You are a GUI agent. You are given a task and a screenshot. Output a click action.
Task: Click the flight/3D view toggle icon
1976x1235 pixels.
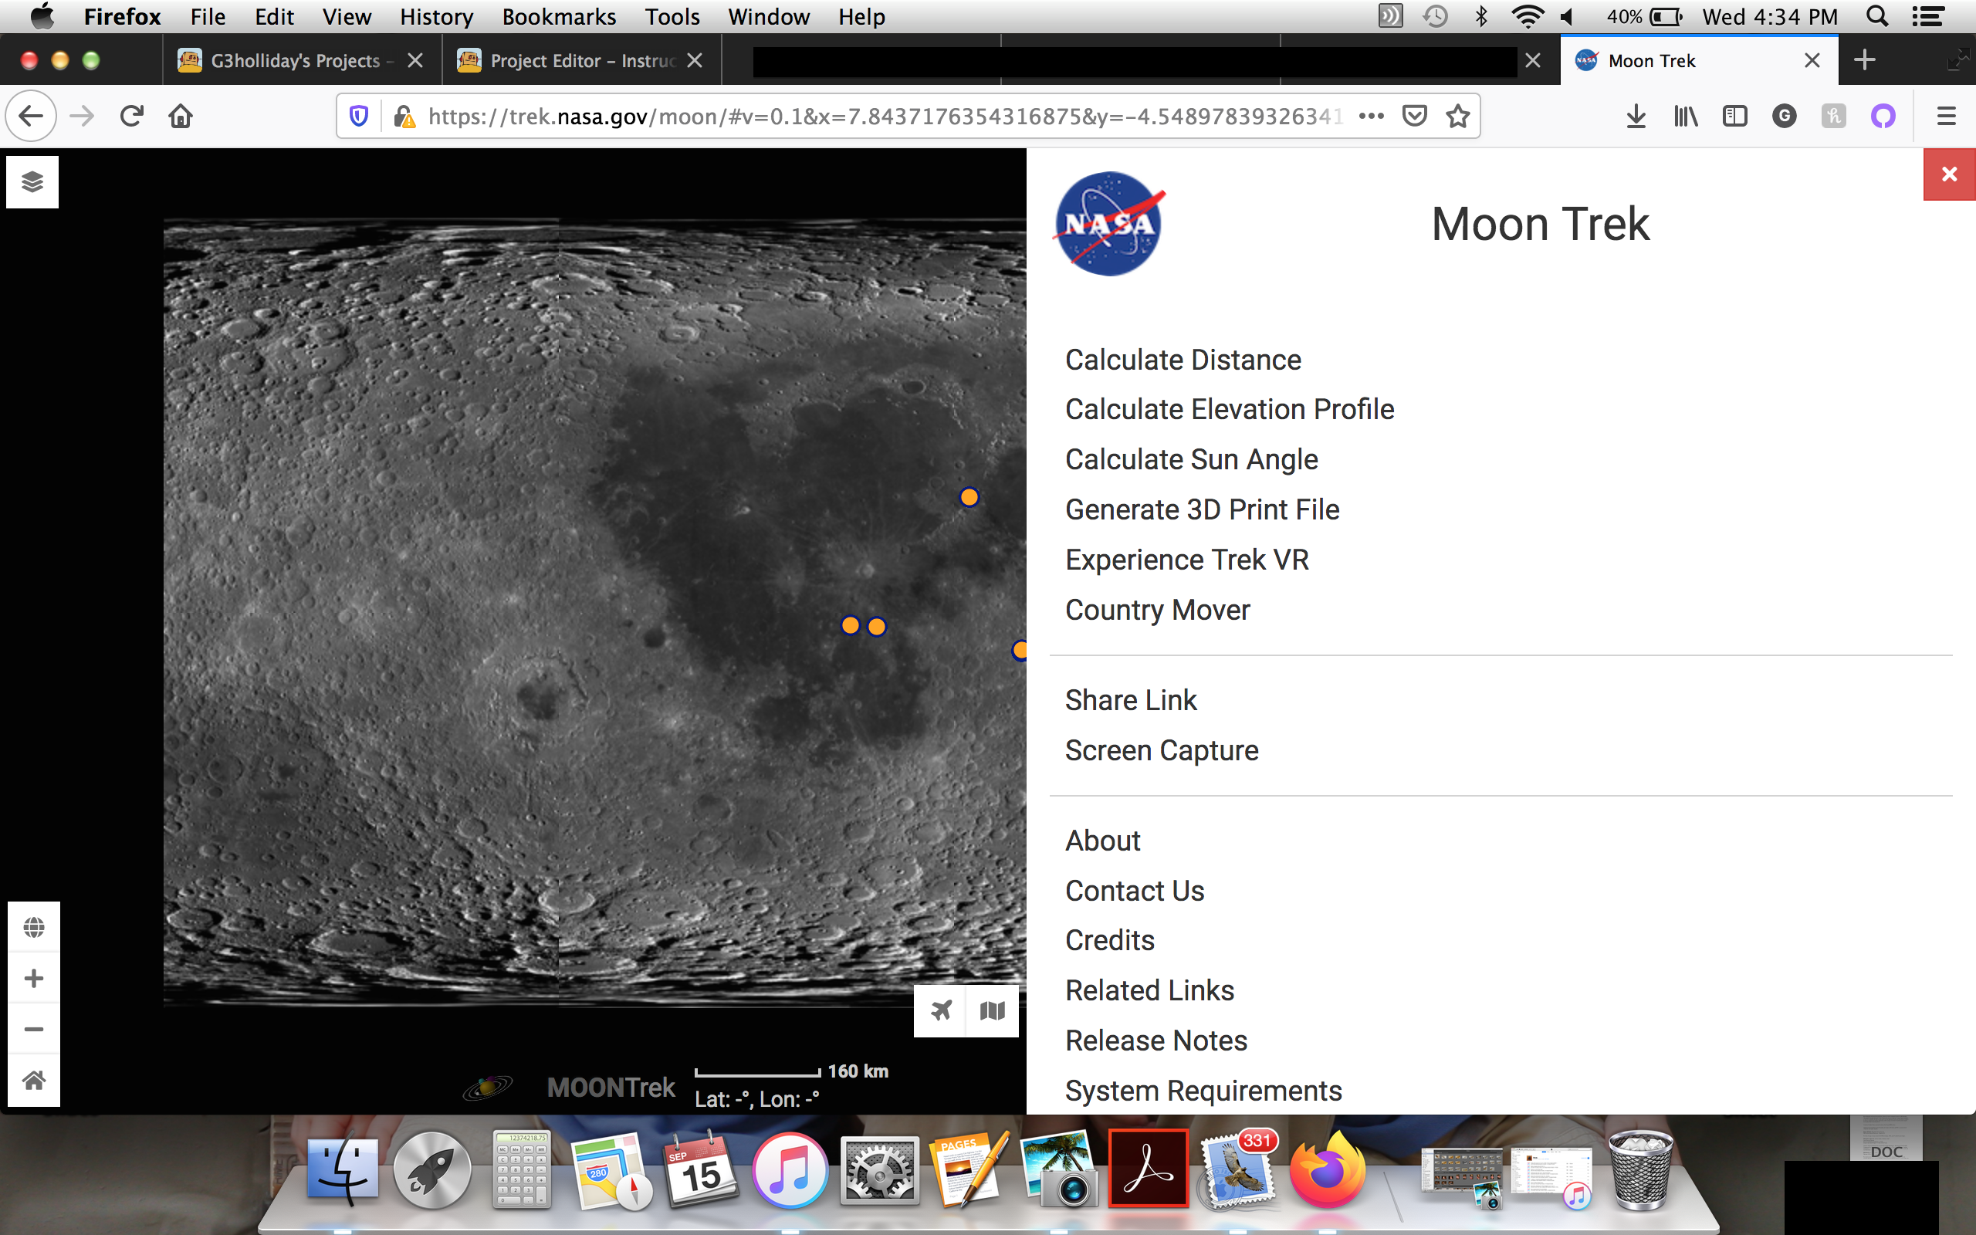[x=940, y=1010]
